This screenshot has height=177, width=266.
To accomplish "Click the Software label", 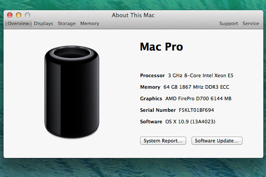I will click(151, 122).
